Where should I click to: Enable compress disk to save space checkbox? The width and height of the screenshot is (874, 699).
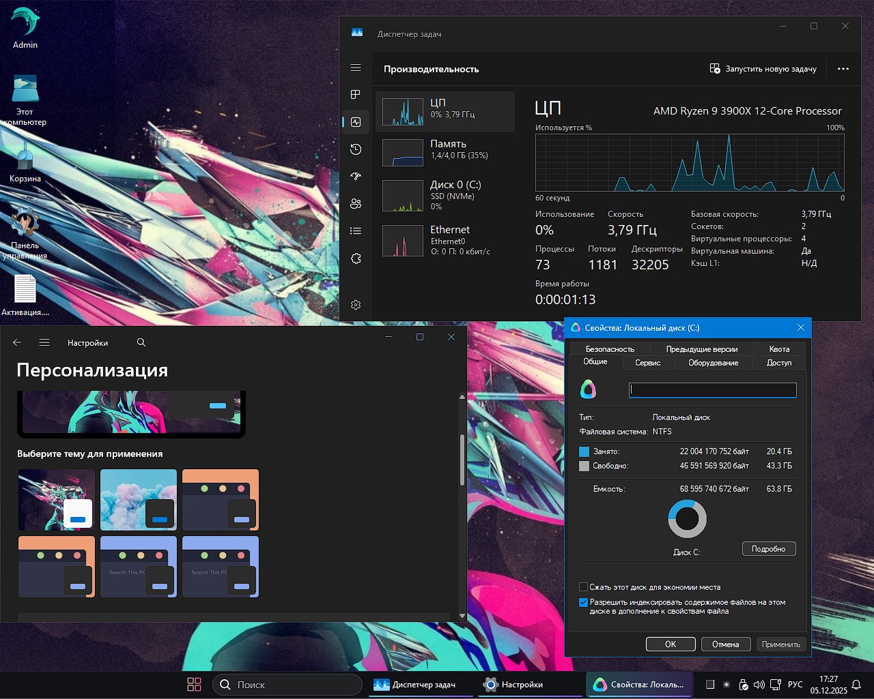(583, 586)
